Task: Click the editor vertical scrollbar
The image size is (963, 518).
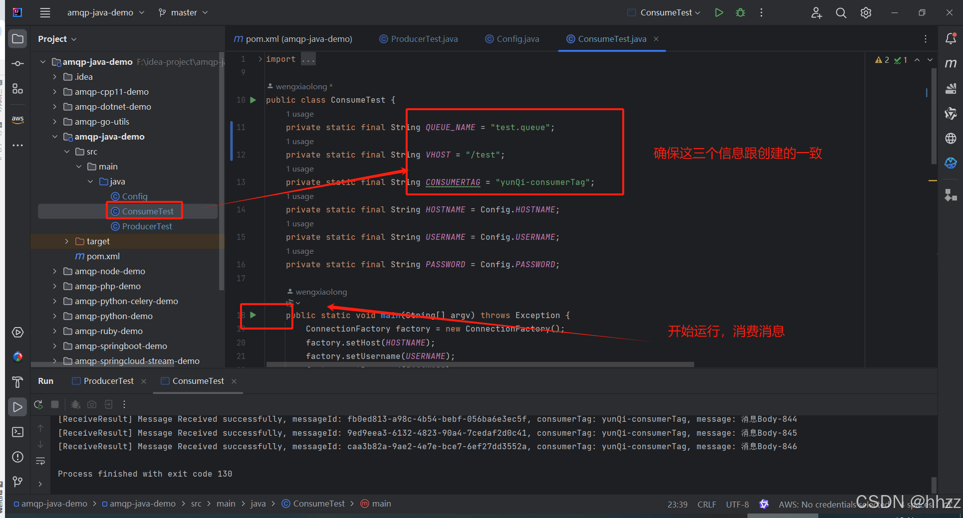Action: [934, 116]
